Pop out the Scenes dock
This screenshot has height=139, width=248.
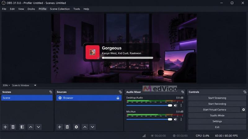pyautogui.click(x=51, y=92)
